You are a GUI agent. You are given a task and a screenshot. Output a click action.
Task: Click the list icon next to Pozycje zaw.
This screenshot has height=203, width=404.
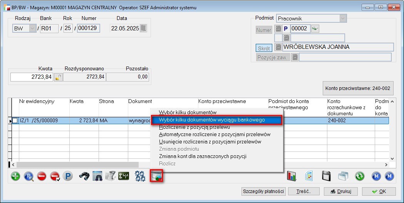(x=295, y=57)
